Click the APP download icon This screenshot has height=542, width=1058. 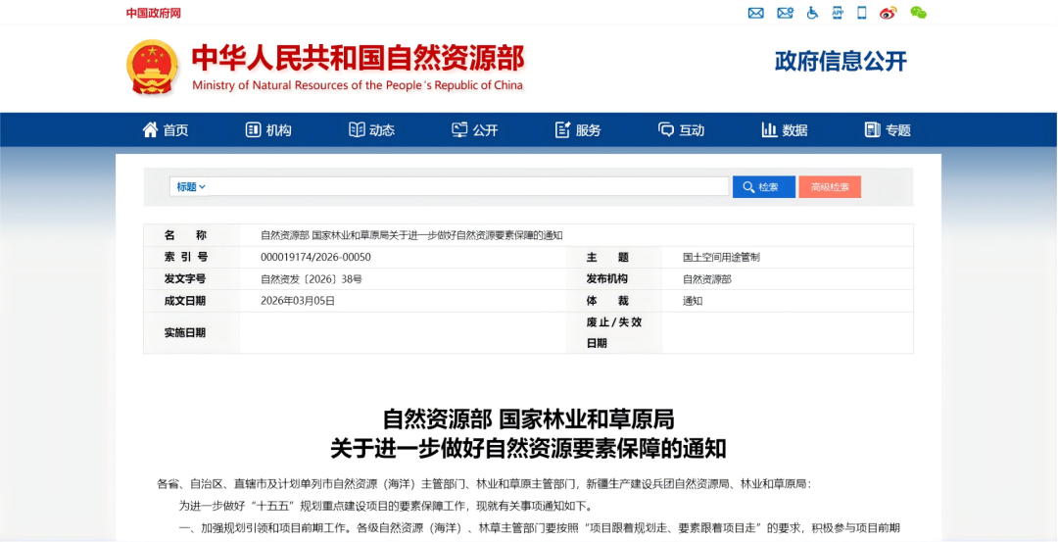(838, 13)
